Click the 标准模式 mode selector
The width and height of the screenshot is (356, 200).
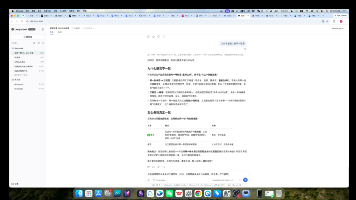(x=76, y=28)
